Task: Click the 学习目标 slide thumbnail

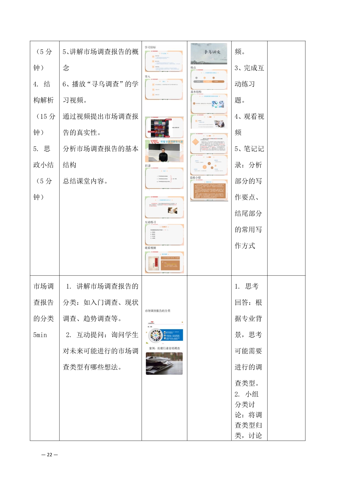Action: pos(164,61)
